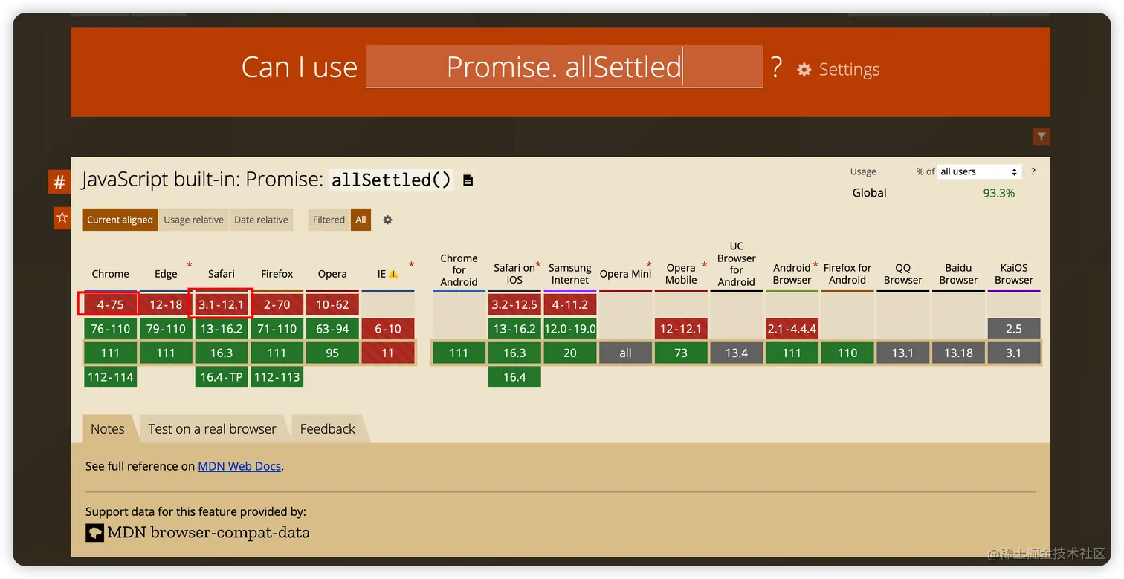The height and width of the screenshot is (579, 1124).
Task: Click the hash permalink icon
Action: (59, 183)
